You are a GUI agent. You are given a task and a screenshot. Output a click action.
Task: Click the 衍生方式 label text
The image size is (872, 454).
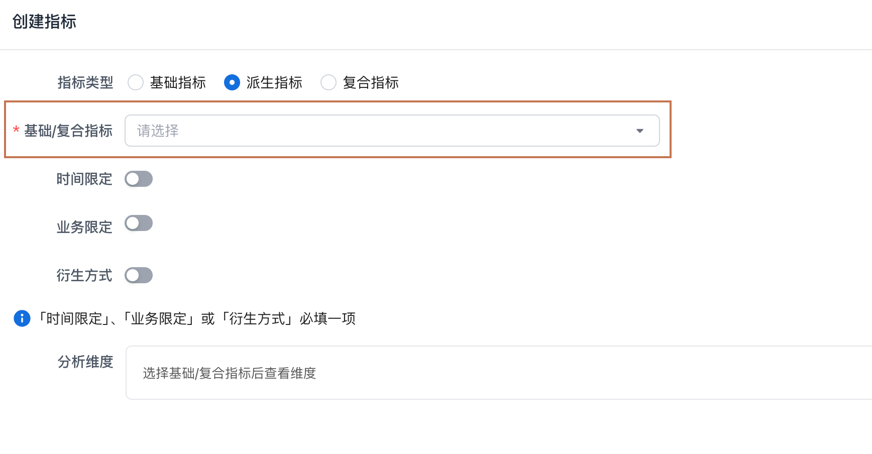point(84,275)
